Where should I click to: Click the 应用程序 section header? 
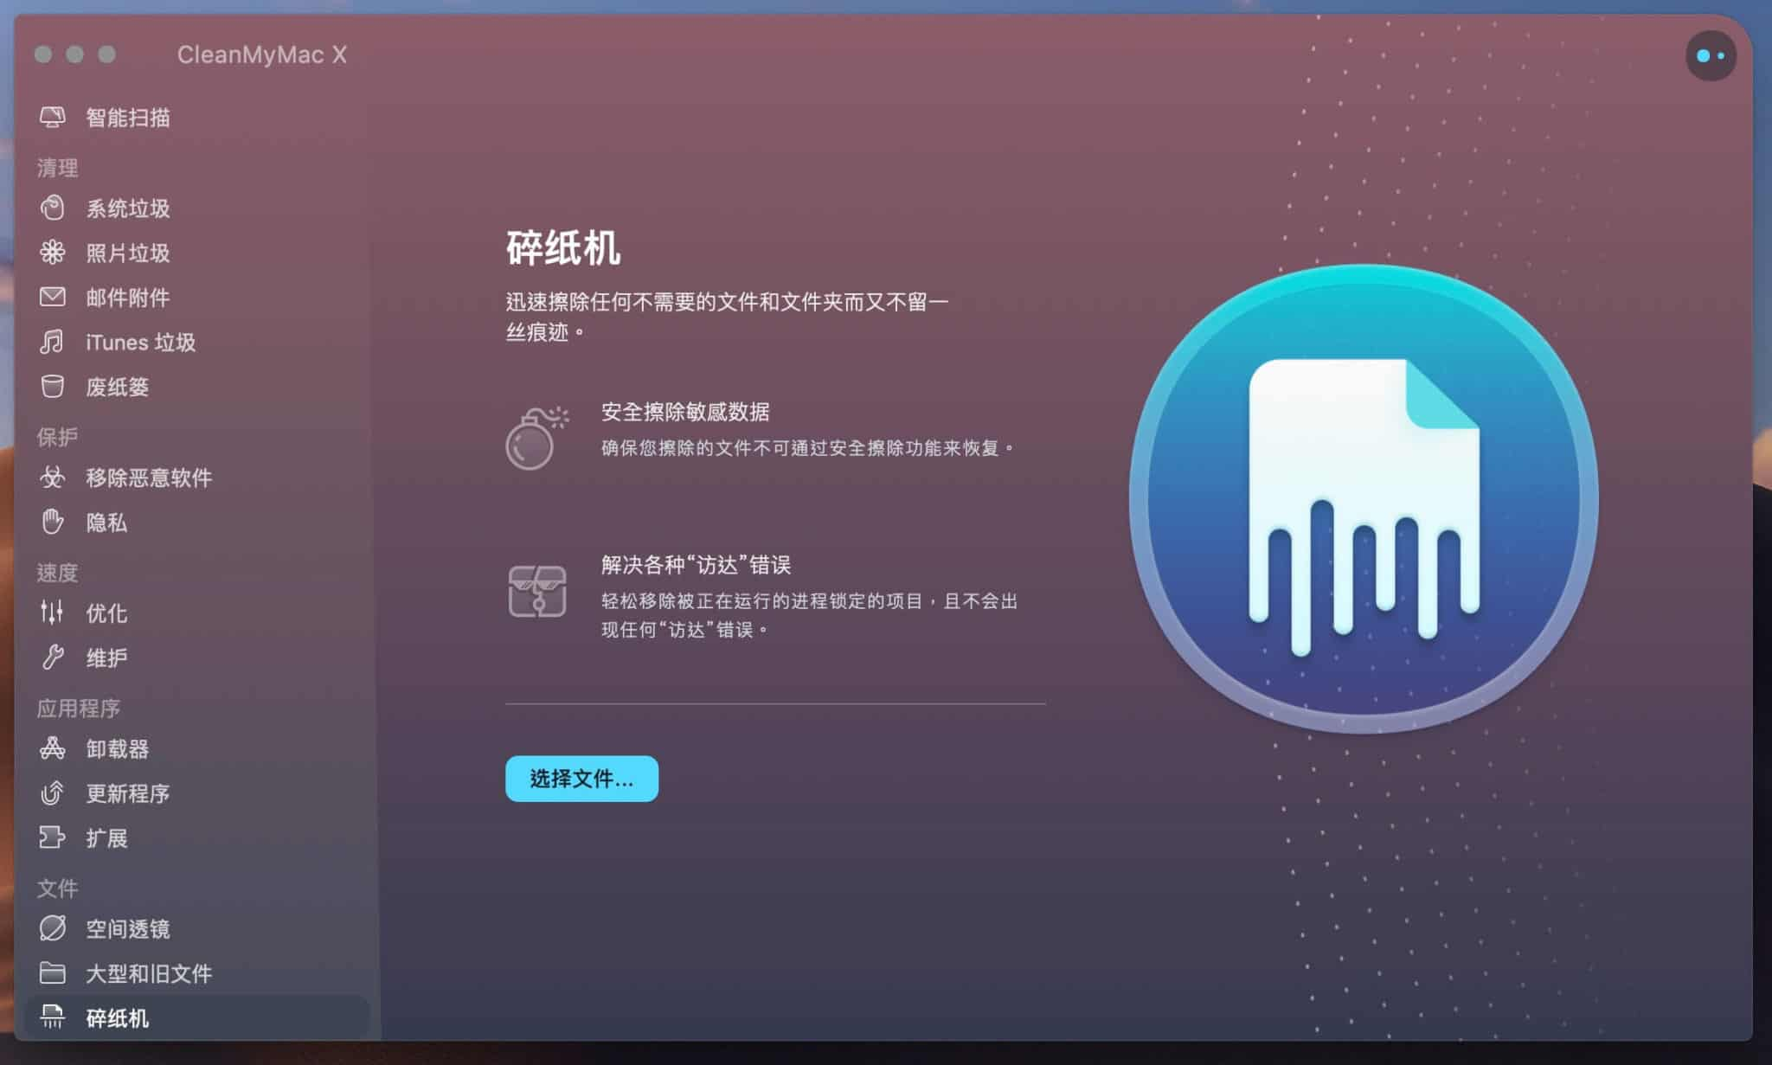pyautogui.click(x=78, y=708)
